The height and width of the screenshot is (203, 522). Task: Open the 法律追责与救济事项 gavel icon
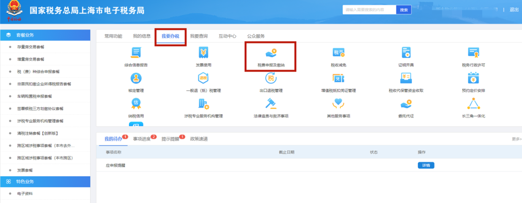click(271, 104)
